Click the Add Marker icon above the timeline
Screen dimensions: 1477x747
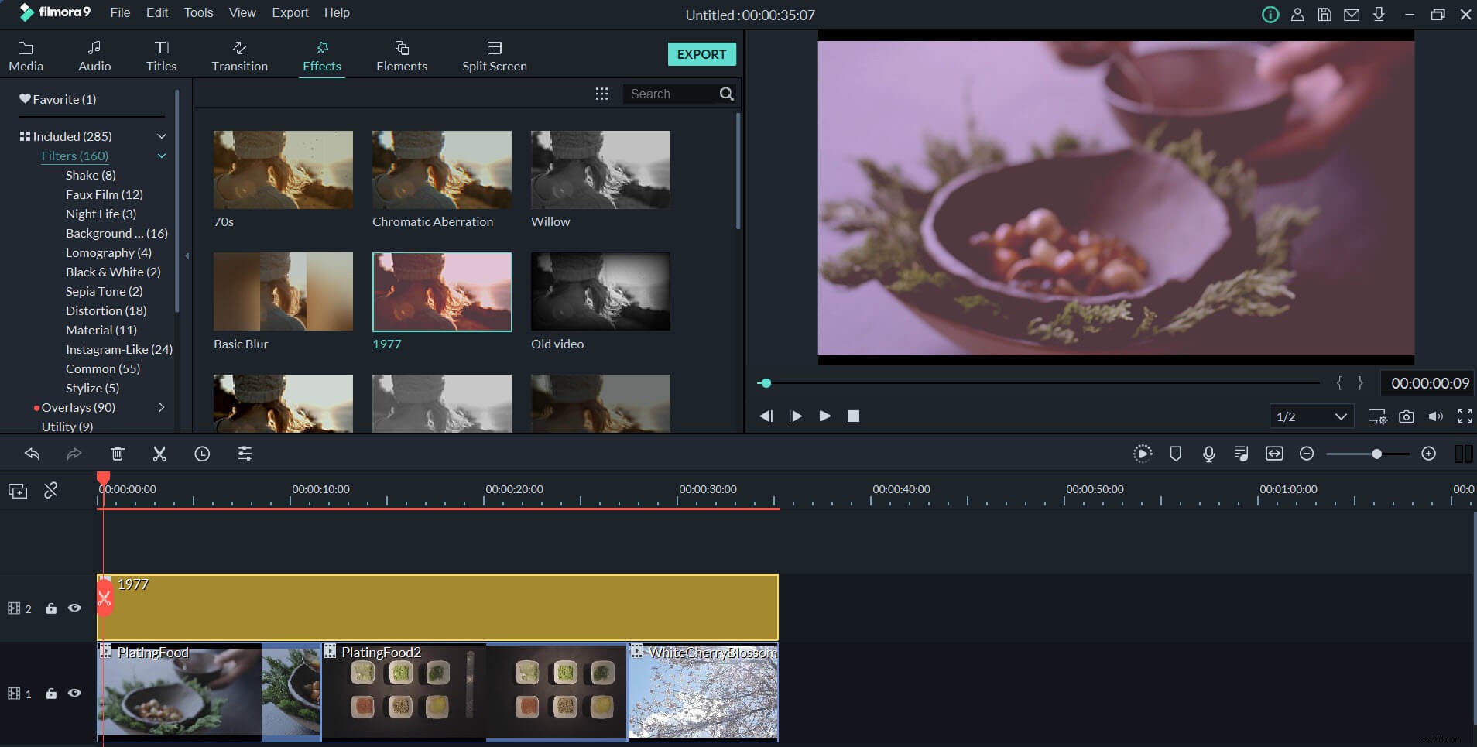click(x=1175, y=454)
